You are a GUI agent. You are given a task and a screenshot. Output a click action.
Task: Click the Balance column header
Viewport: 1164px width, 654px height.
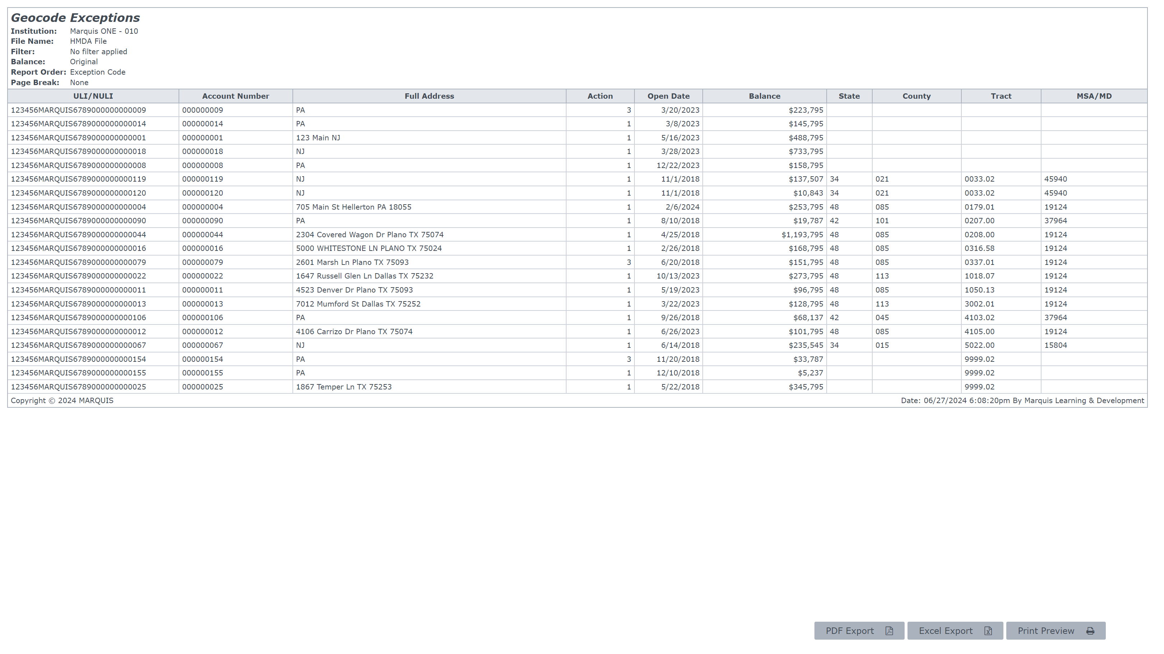pos(765,96)
